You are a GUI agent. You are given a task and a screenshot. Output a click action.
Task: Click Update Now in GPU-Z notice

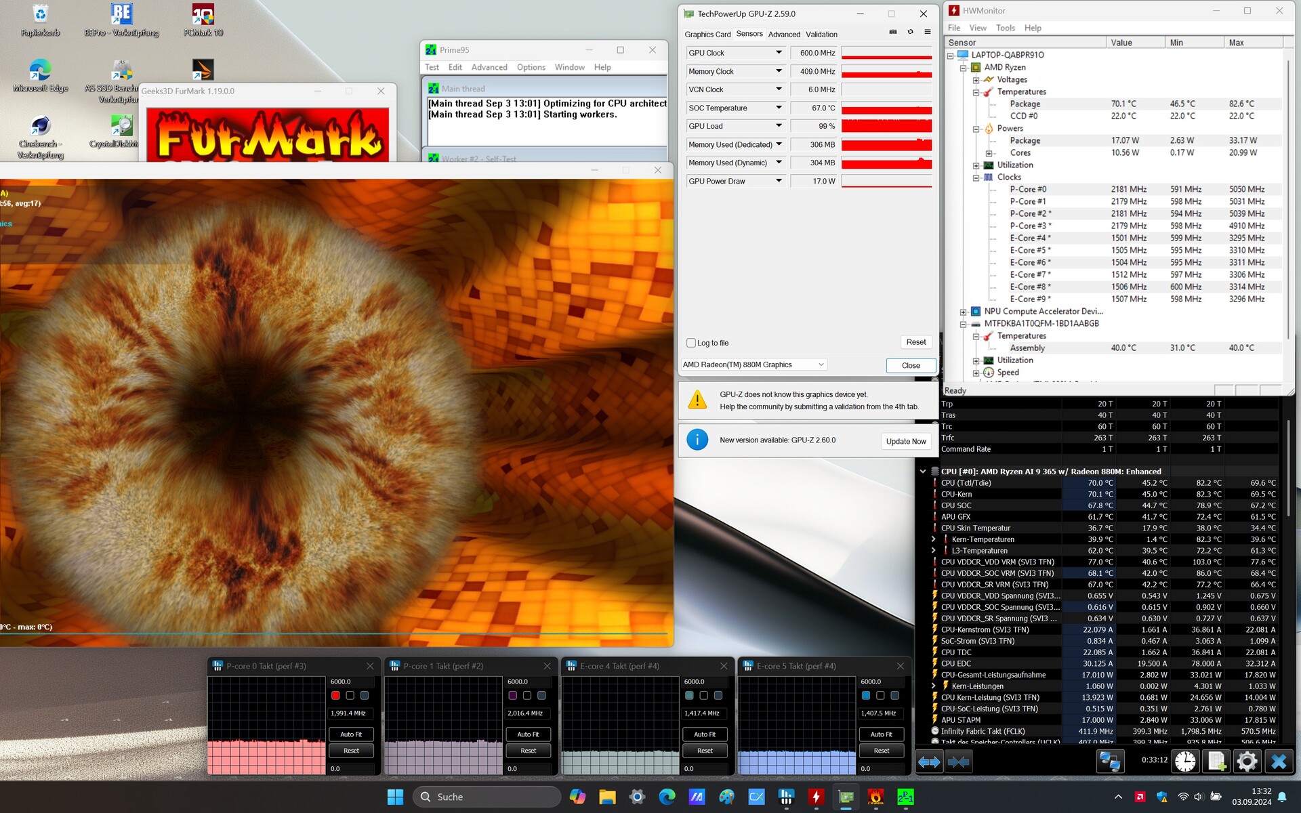tap(906, 441)
